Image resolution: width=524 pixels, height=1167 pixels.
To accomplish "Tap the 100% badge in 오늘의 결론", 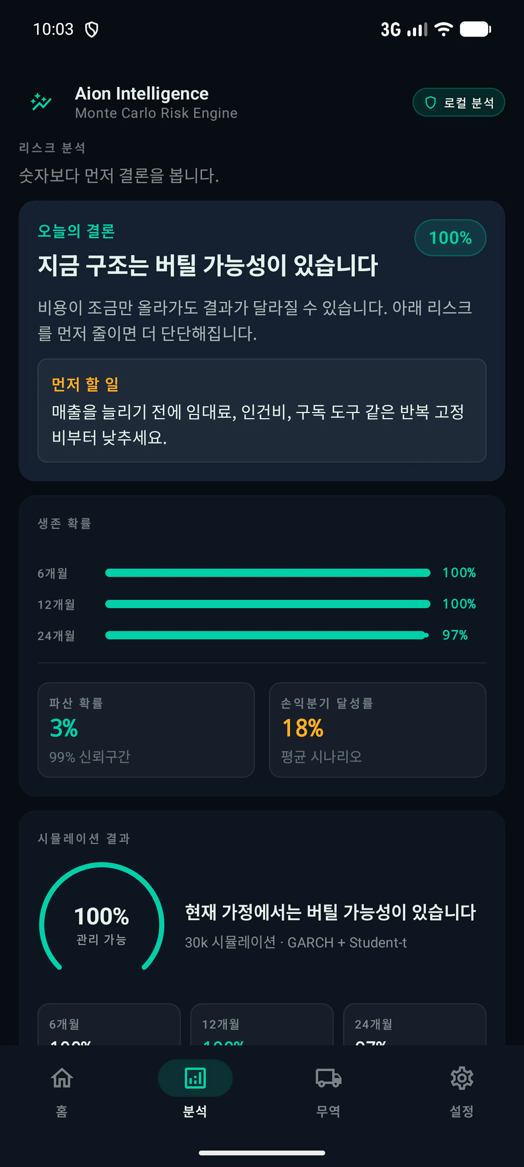I will [x=450, y=238].
